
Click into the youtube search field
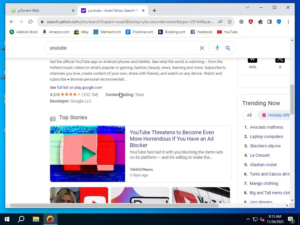click(122, 48)
